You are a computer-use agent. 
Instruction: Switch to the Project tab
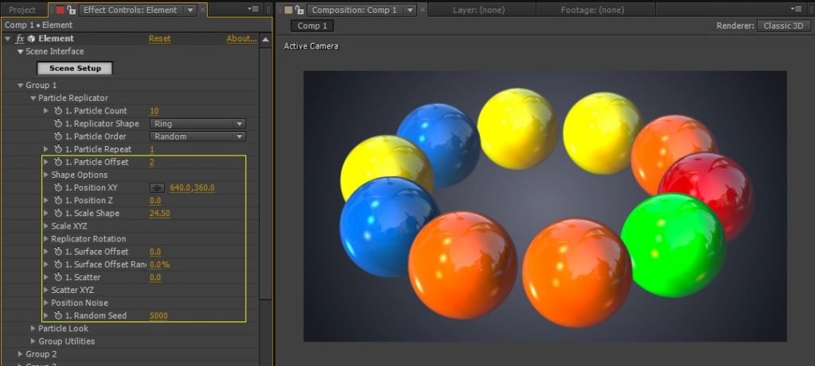click(x=22, y=10)
